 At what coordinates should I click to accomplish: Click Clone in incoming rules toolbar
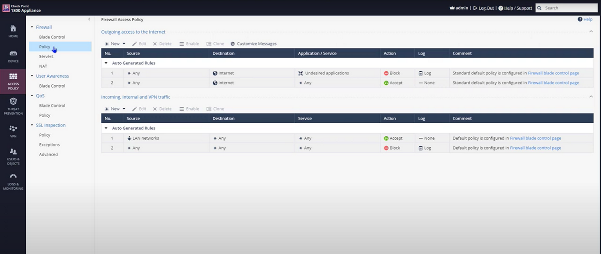[x=215, y=109]
